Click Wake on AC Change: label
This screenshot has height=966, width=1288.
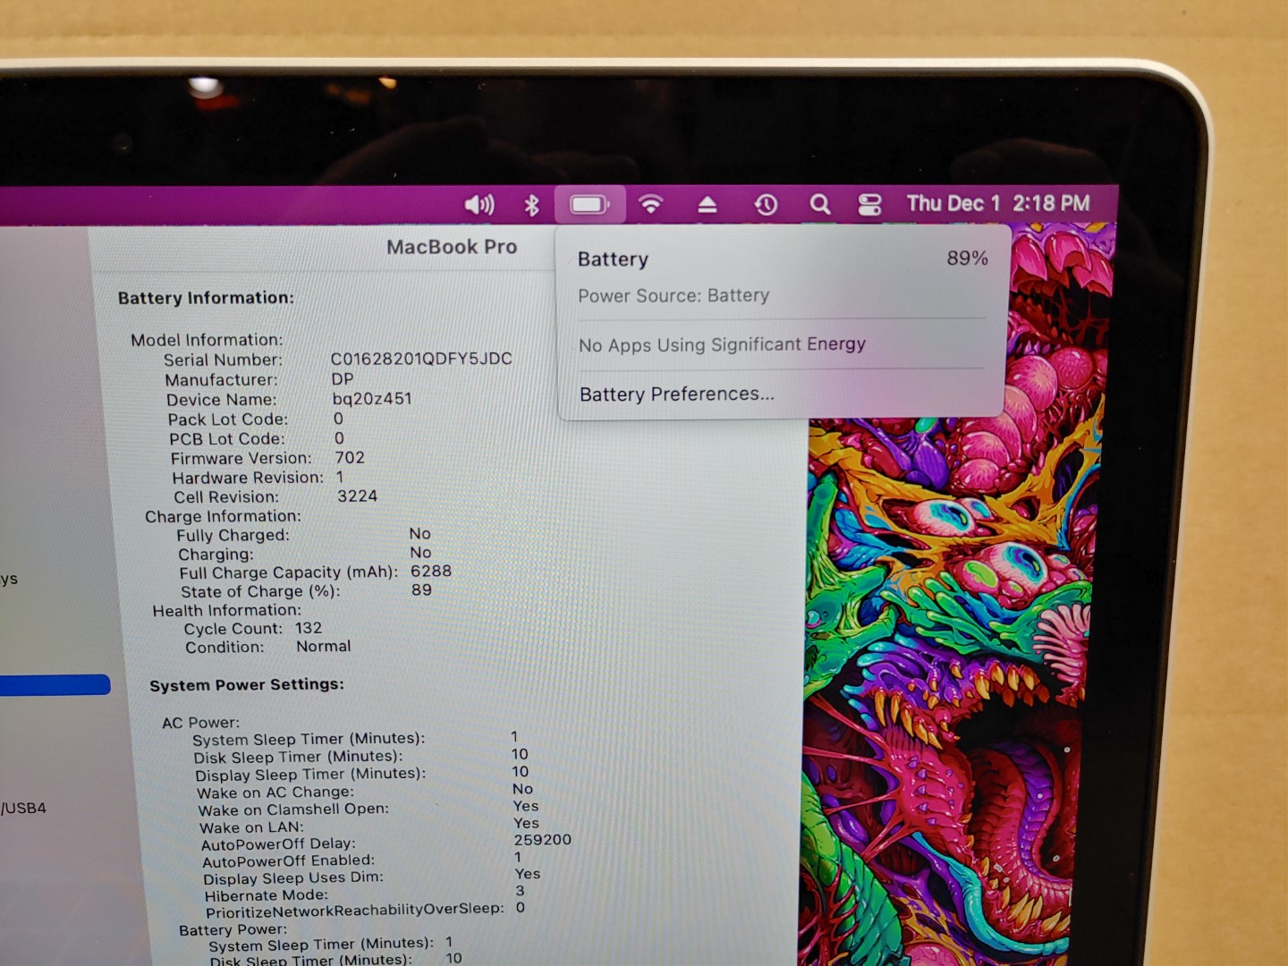[275, 792]
